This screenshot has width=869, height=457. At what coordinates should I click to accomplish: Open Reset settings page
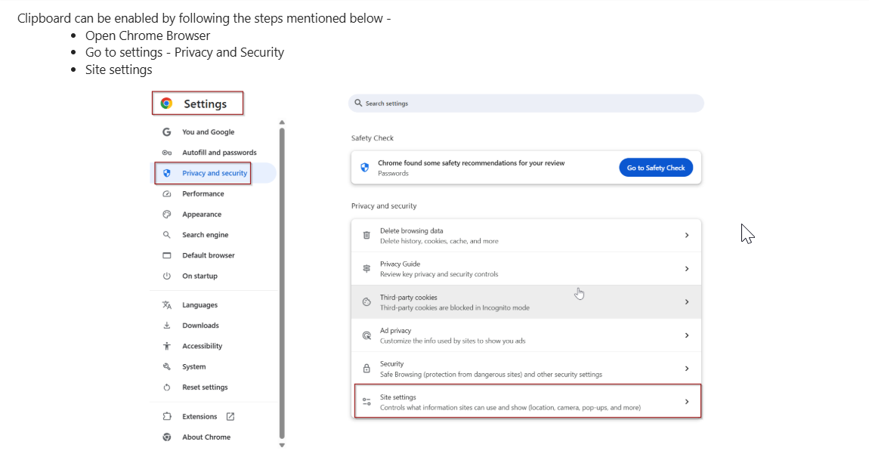205,388
